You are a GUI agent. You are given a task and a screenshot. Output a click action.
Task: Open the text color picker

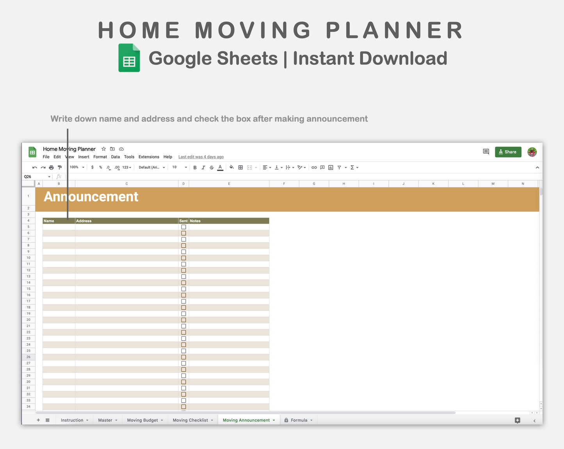(220, 167)
